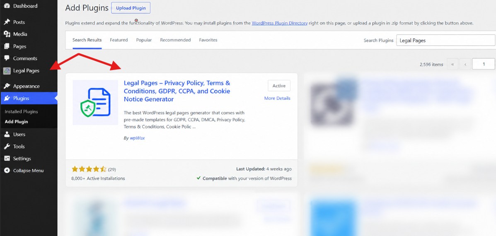The image size is (496, 236).
Task: Click the (29) ratings count
Action: point(112,169)
